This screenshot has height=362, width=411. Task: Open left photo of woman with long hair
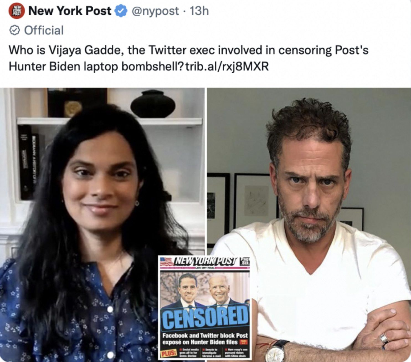(102, 225)
